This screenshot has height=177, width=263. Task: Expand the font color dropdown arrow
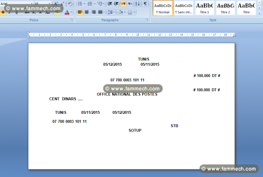[x=72, y=12]
